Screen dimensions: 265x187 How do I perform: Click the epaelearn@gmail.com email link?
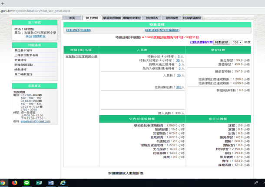(x=36, y=121)
